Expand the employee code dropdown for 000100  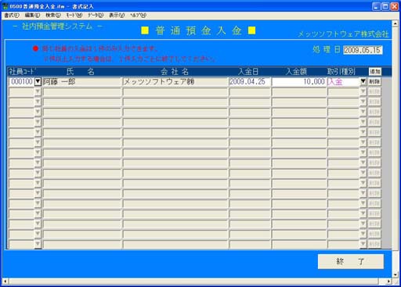pos(38,81)
